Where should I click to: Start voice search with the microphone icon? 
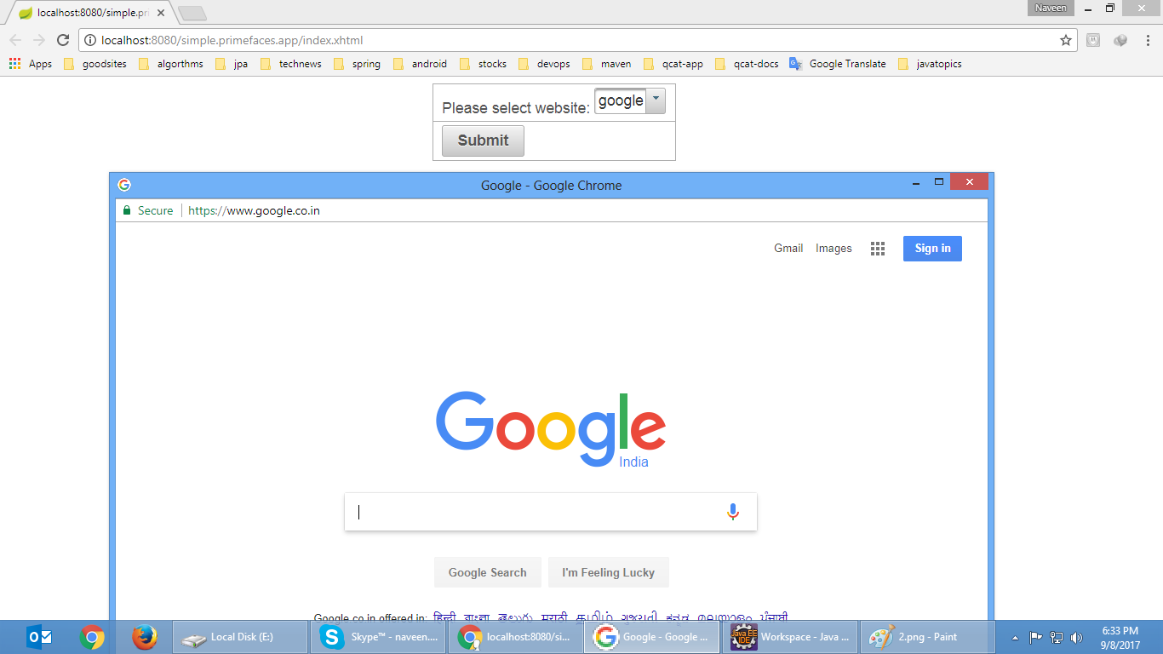pos(733,512)
